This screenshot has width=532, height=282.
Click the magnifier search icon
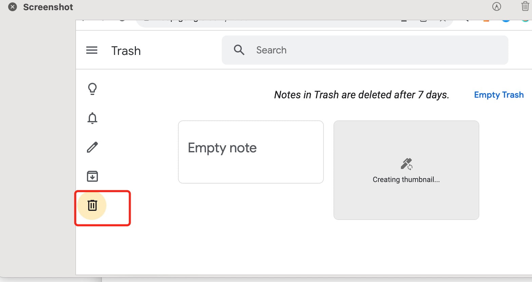[x=239, y=50]
